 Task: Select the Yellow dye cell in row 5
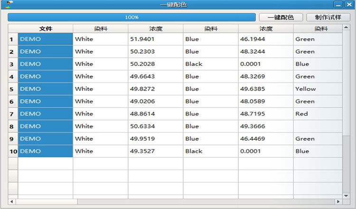point(317,89)
